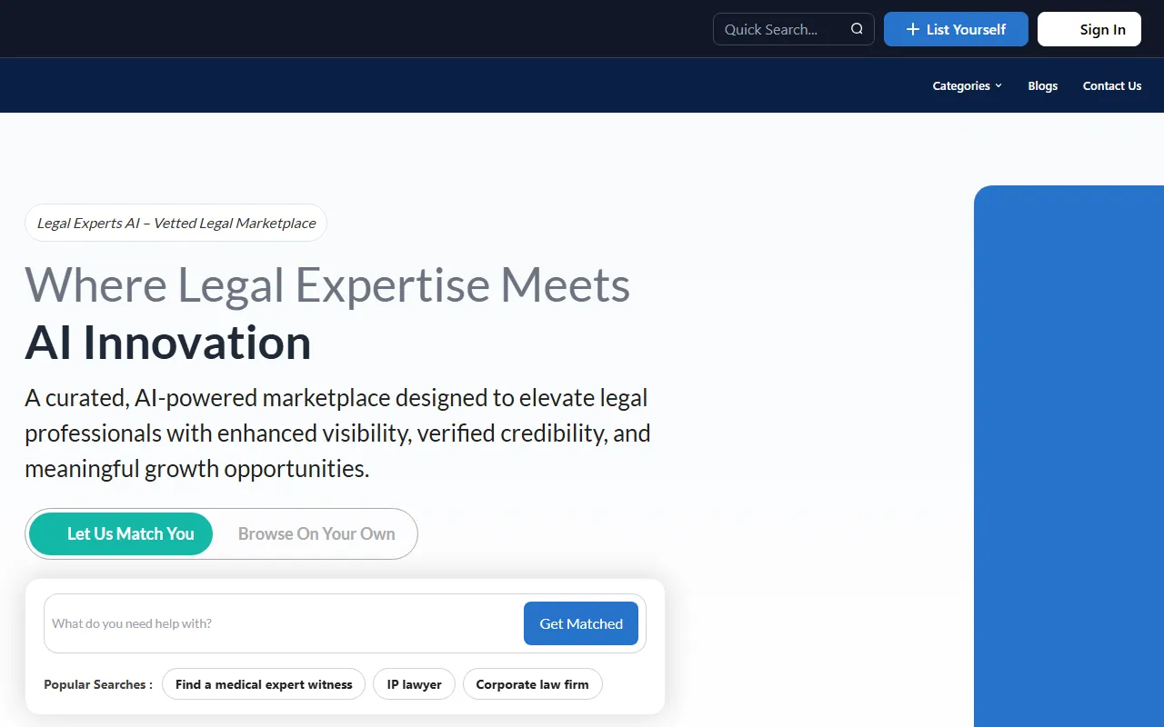
Task: Open the Categories menu
Action: coord(961,85)
